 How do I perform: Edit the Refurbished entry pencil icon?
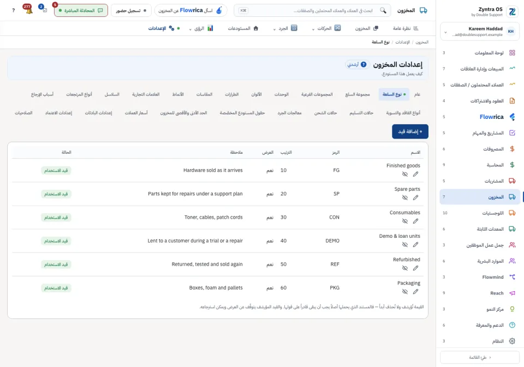point(415,268)
